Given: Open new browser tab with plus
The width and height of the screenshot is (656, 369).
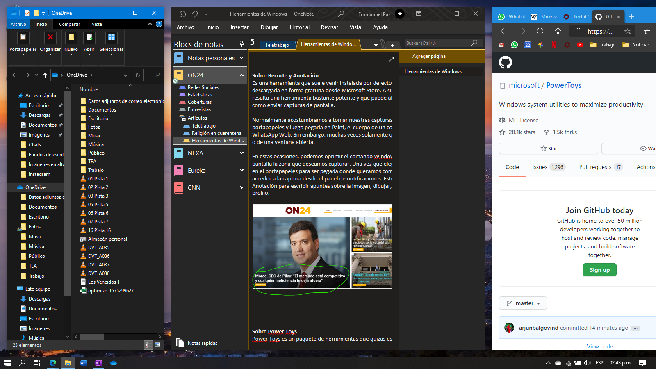Looking at the screenshot, I should tap(632, 17).
